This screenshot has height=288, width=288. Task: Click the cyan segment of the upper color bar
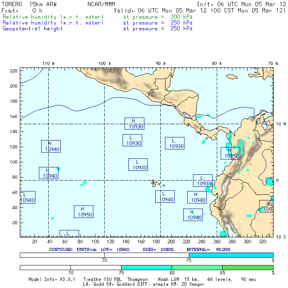tap(231, 255)
